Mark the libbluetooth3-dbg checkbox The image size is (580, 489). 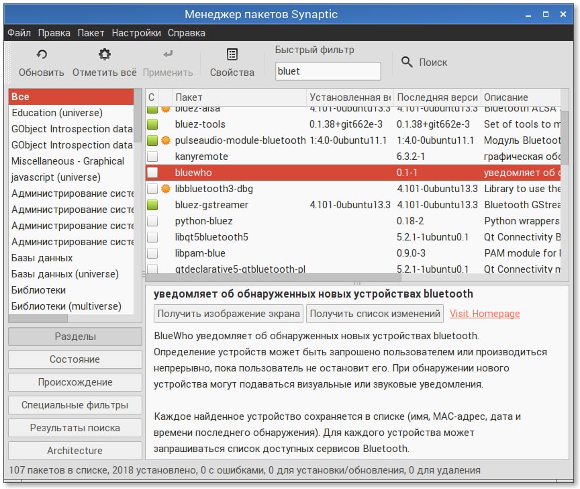[152, 189]
